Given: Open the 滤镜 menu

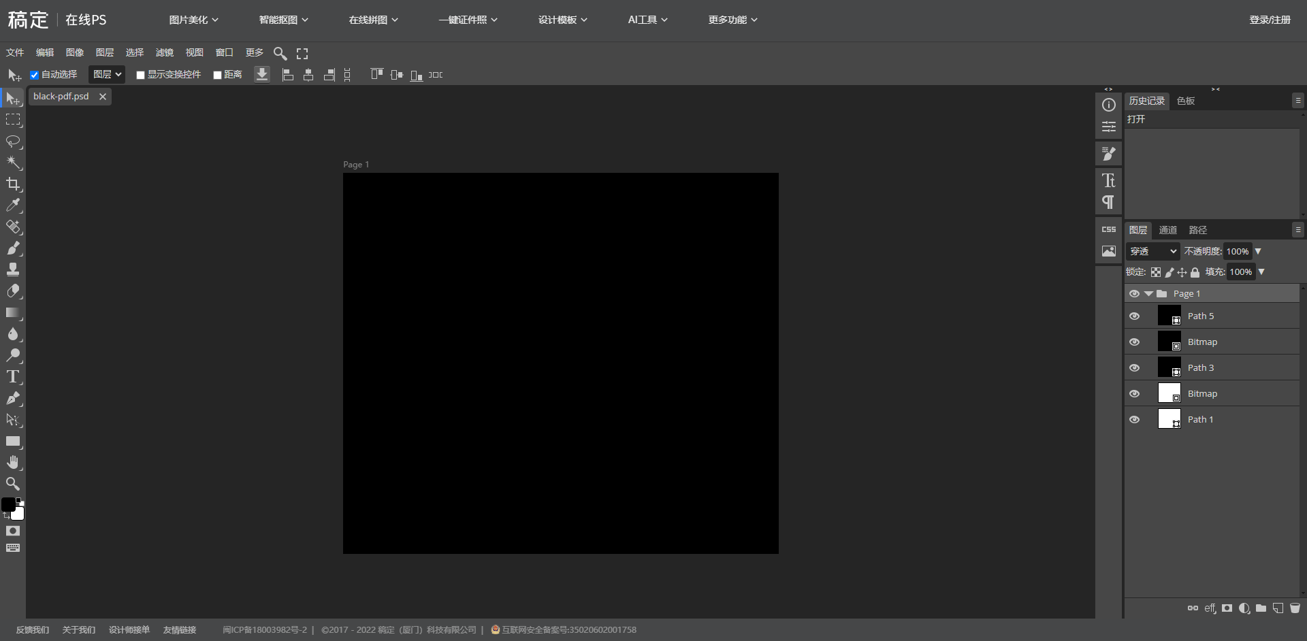Looking at the screenshot, I should click(x=164, y=52).
